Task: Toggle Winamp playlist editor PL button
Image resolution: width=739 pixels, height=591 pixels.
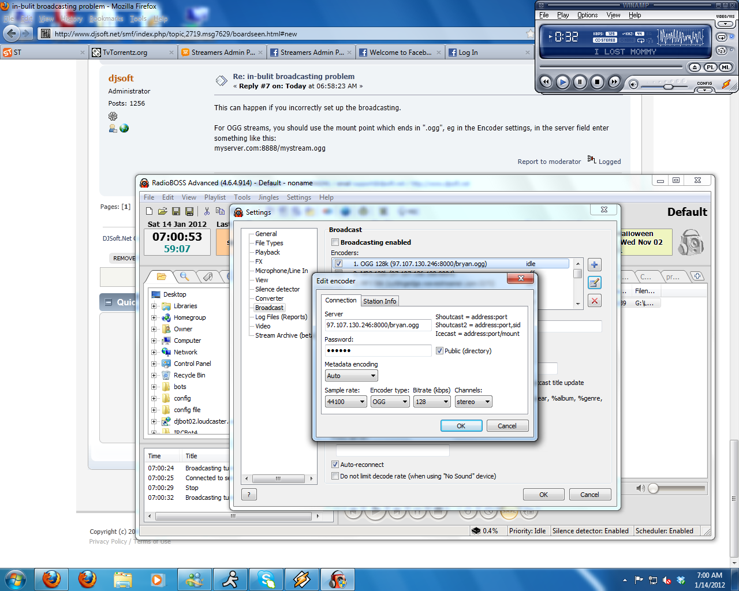Action: (710, 68)
